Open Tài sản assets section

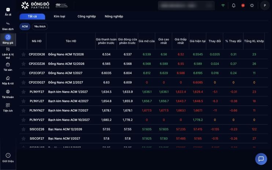(8, 67)
